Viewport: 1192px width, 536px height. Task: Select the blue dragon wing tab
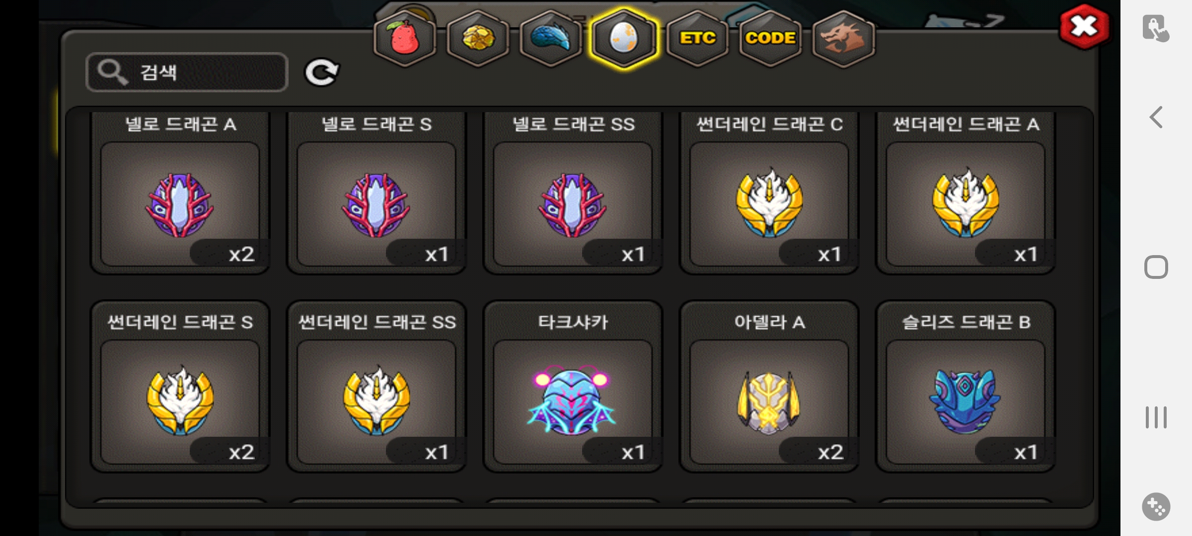551,38
